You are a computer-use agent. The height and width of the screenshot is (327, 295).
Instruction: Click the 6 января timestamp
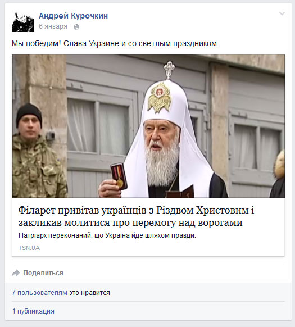(53, 26)
